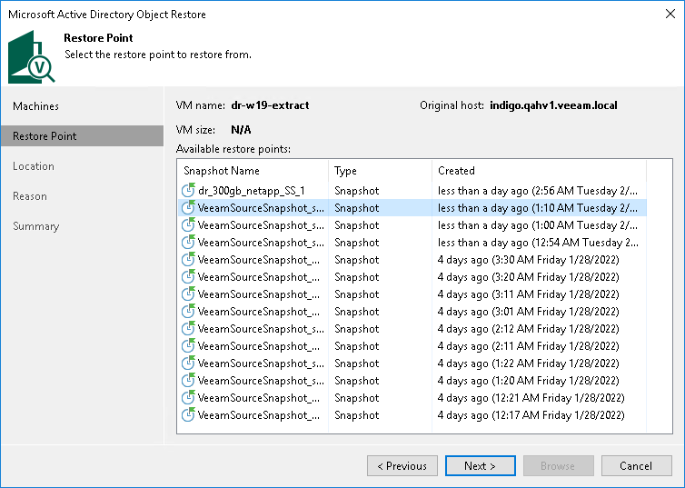Select the restore point from 3:20 AM Friday

click(x=409, y=277)
